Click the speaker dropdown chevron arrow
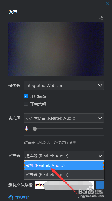 click(100, 156)
